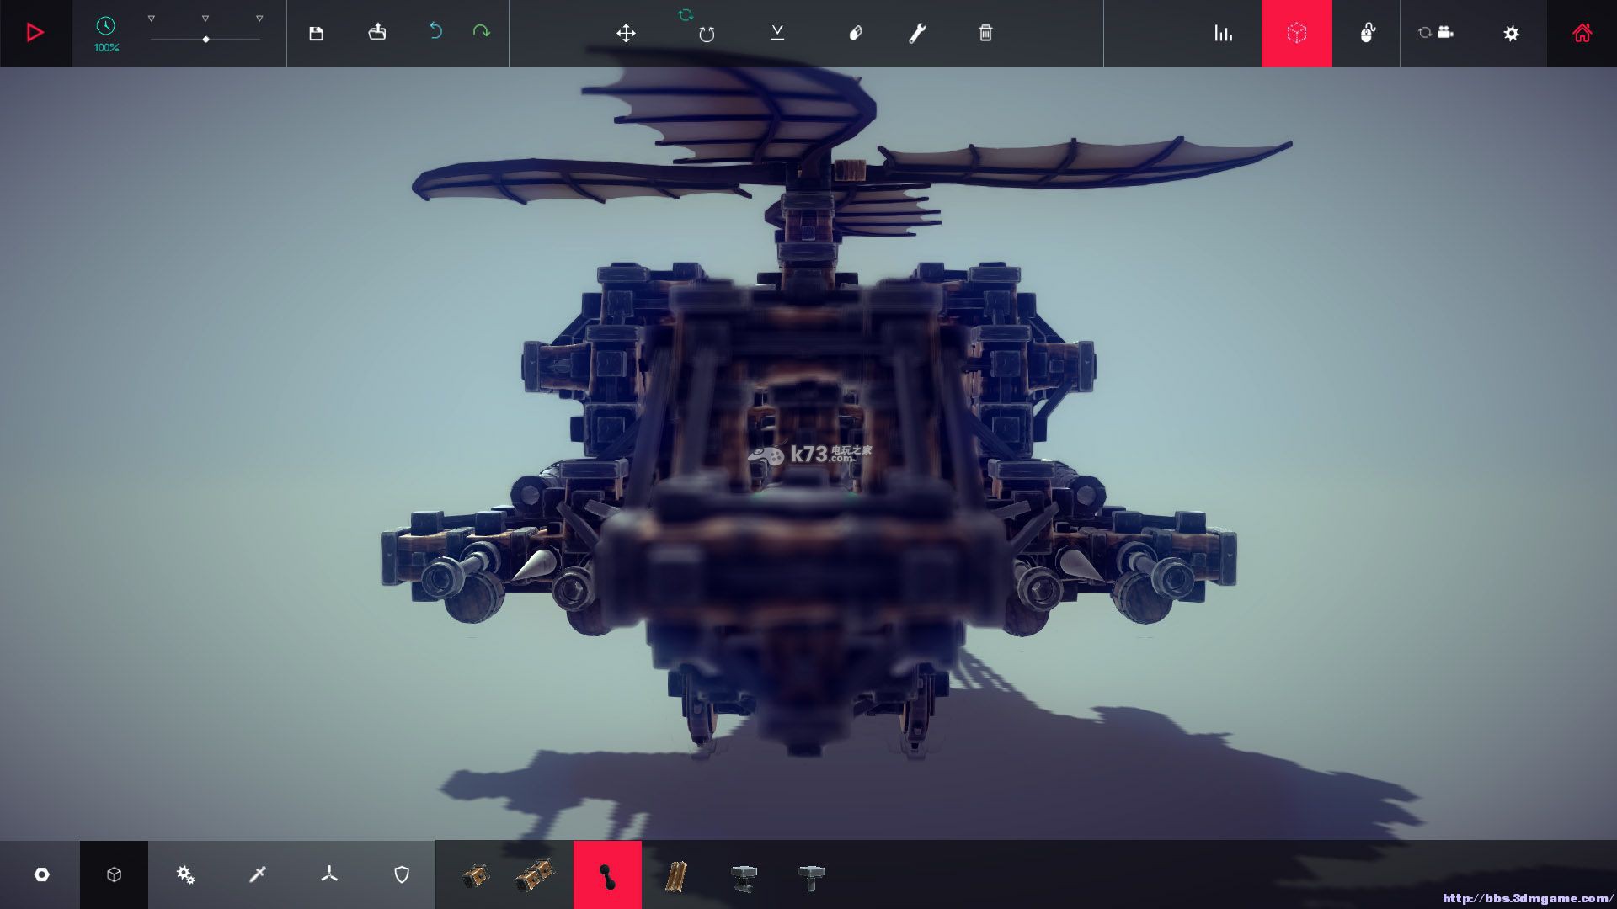
Task: Click the time scale slider handle
Action: pos(205,40)
